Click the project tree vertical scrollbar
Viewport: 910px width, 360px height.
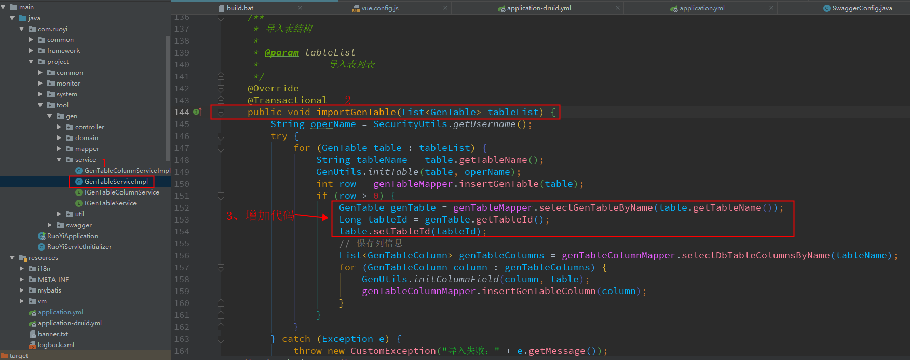tap(168, 99)
